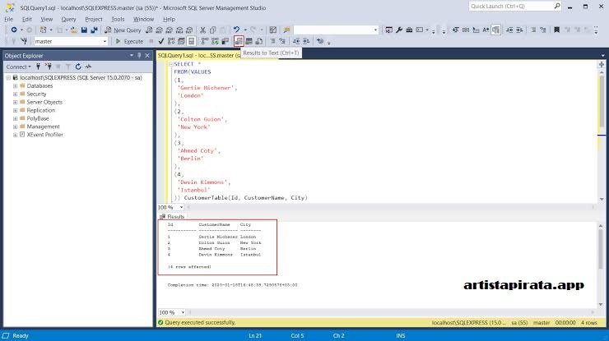
Task: Display Estimated Execution Plan icon
Action: click(171, 41)
